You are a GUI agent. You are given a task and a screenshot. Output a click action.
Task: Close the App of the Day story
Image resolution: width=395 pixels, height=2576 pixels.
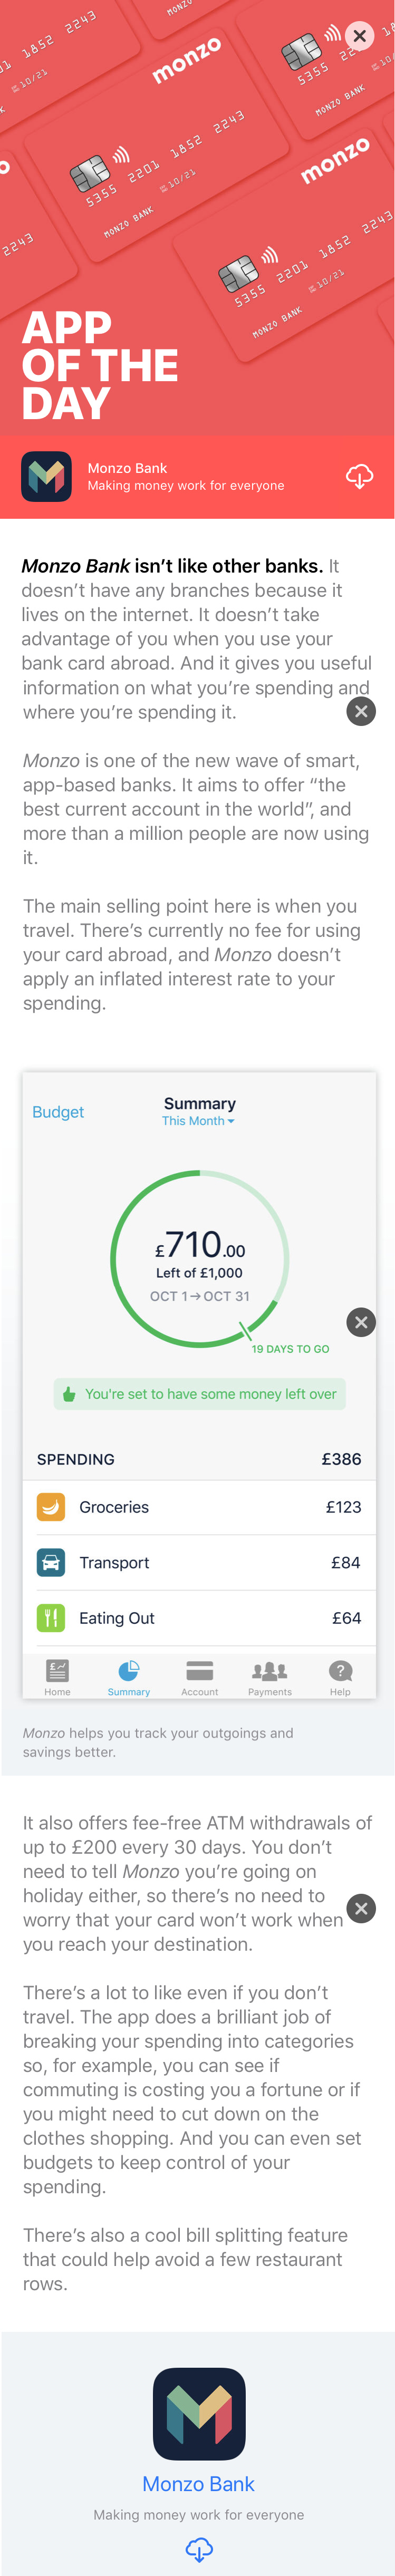tap(359, 36)
